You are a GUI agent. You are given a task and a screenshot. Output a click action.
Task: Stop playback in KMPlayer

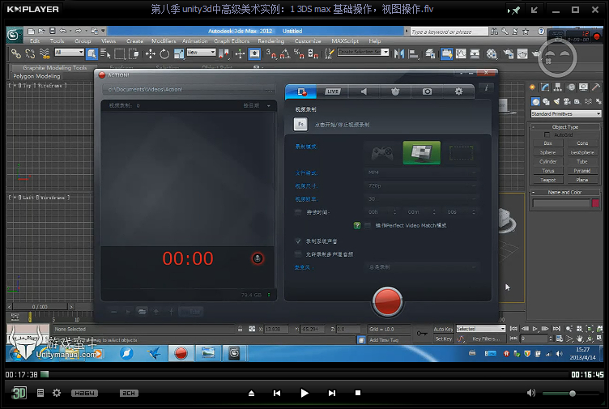[358, 393]
